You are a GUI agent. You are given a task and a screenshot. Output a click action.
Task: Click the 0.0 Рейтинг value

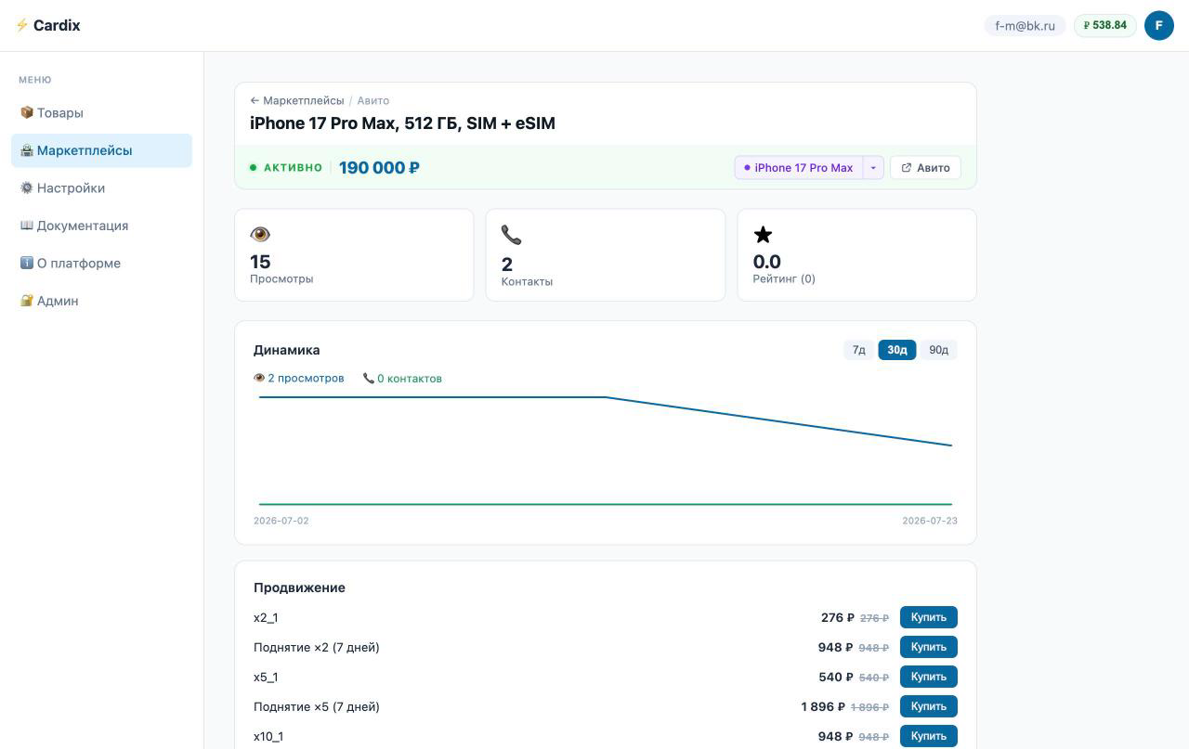click(x=766, y=262)
